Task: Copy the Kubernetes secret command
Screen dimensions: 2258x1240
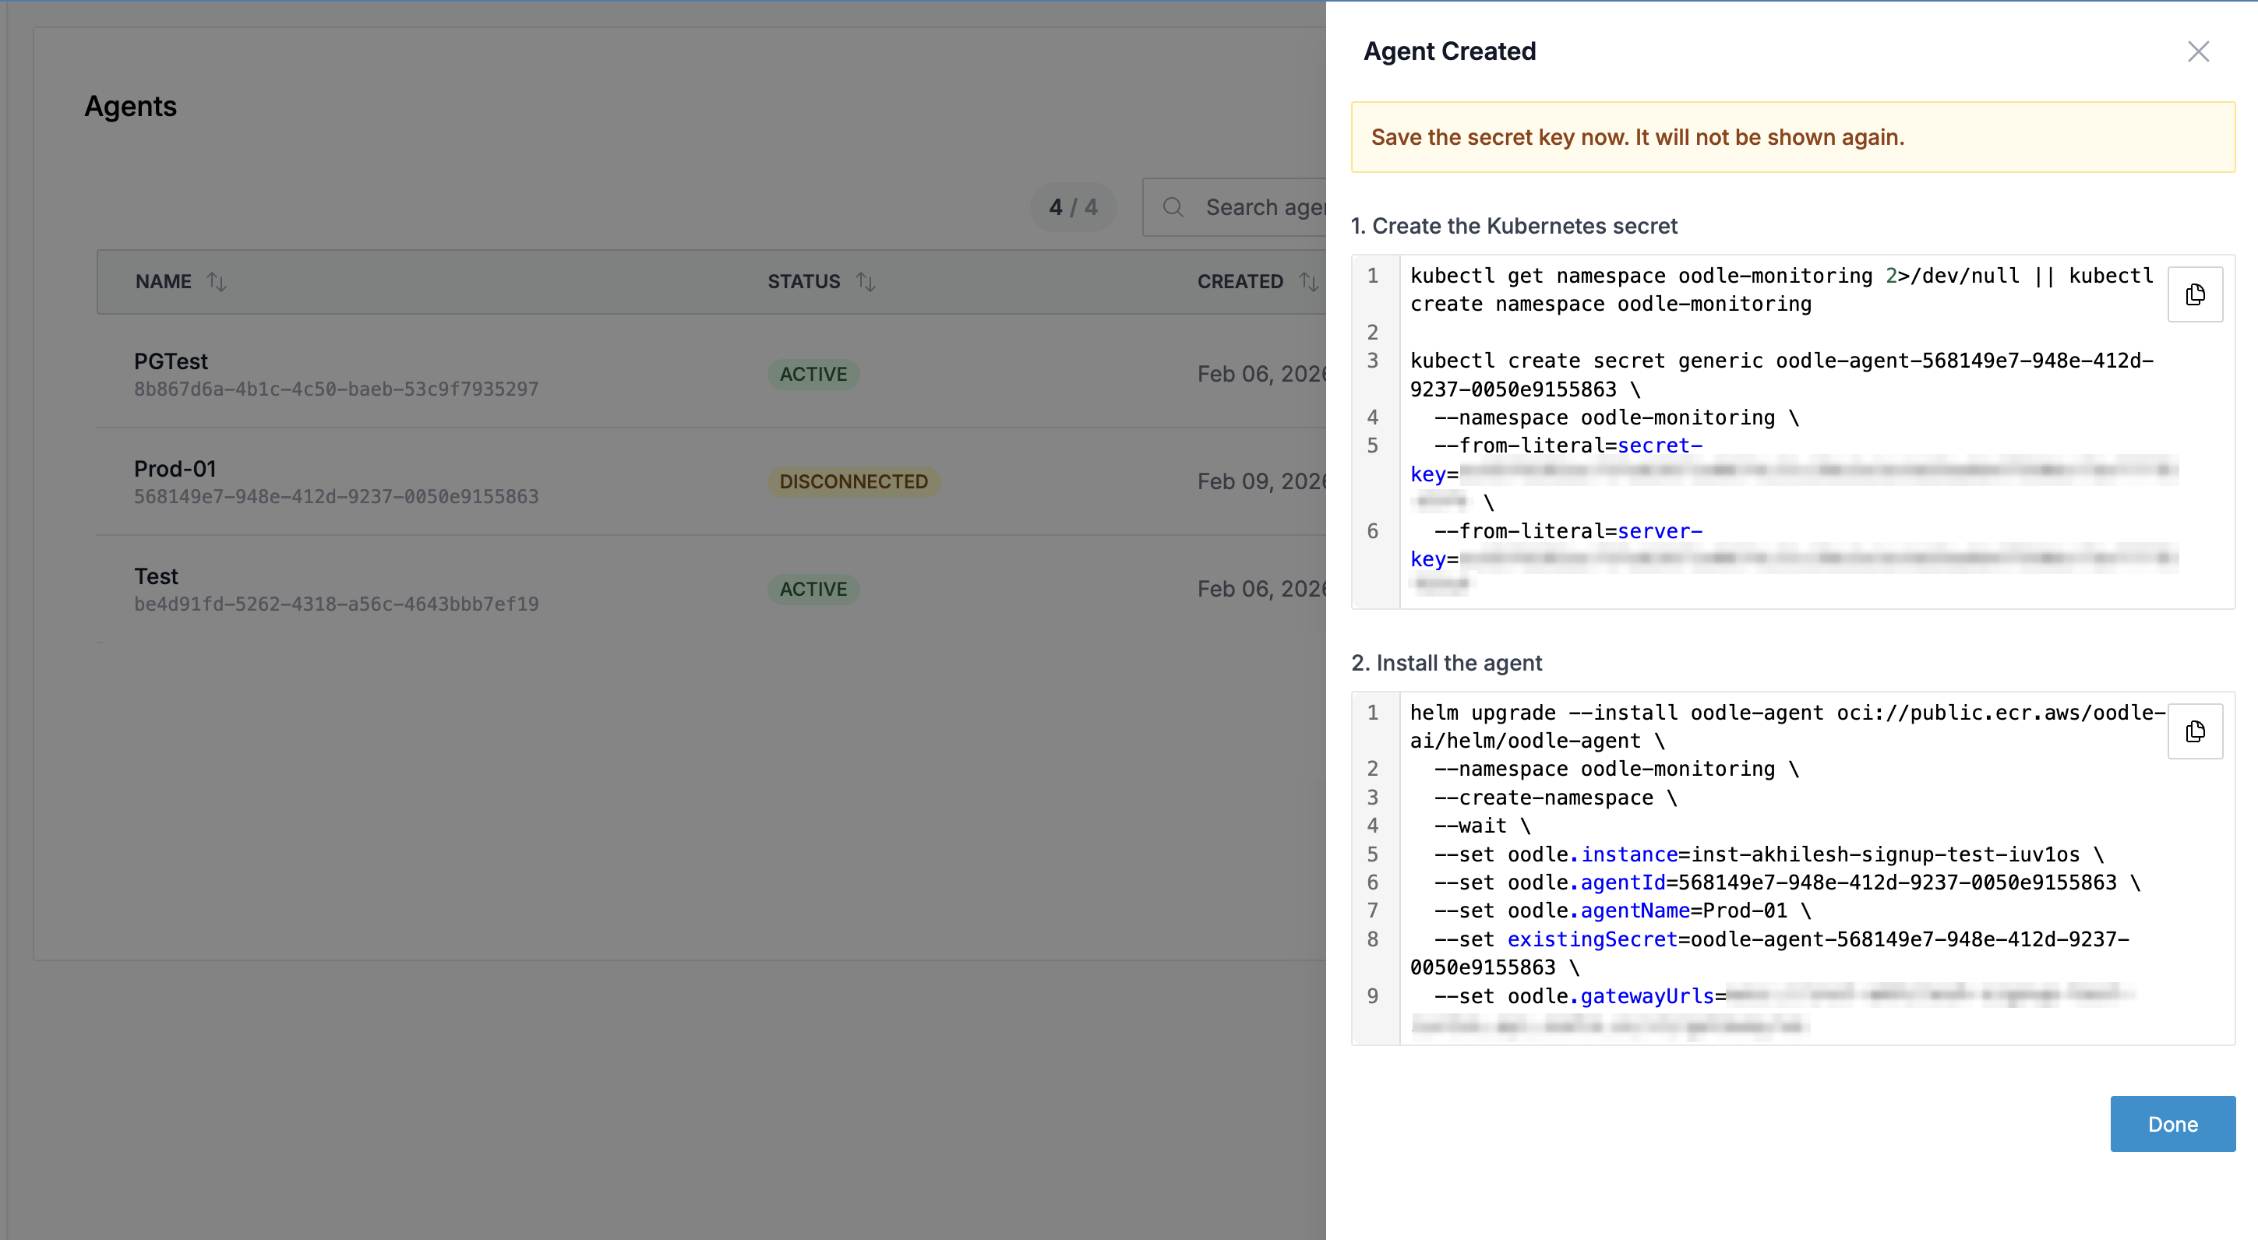Action: (x=2194, y=294)
